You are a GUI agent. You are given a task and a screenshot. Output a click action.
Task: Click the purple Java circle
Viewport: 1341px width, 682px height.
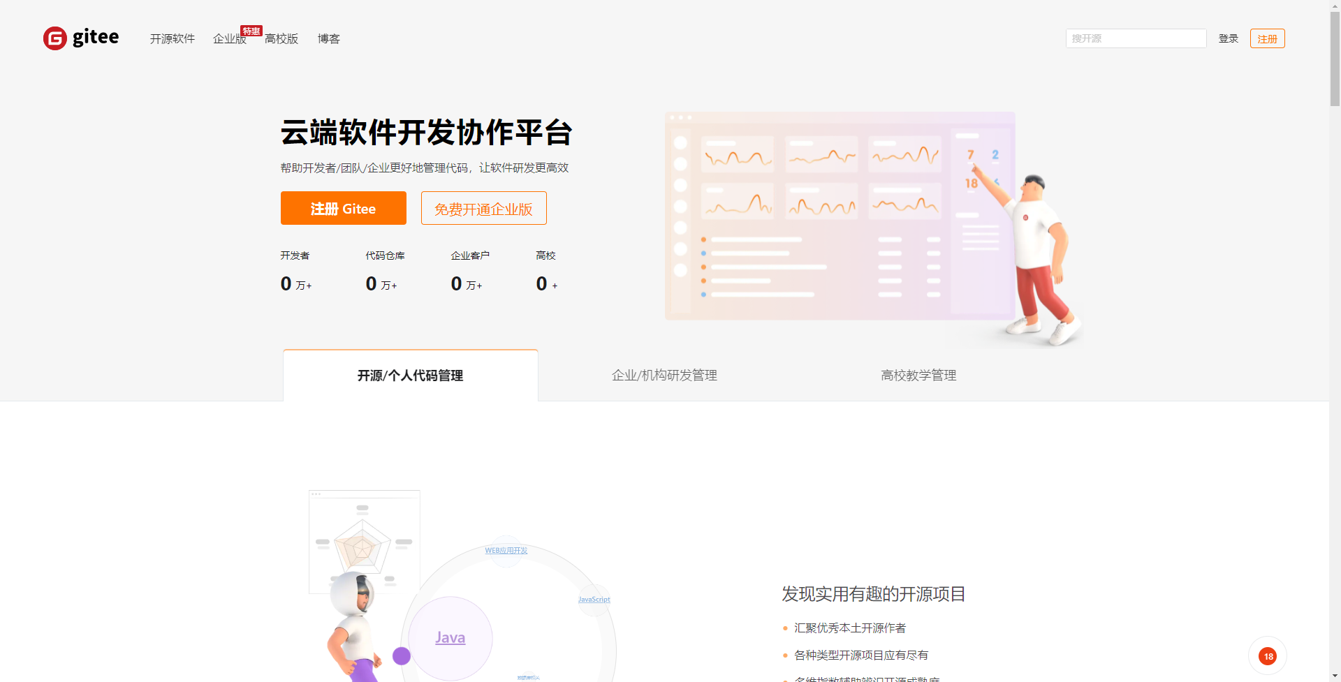[450, 638]
